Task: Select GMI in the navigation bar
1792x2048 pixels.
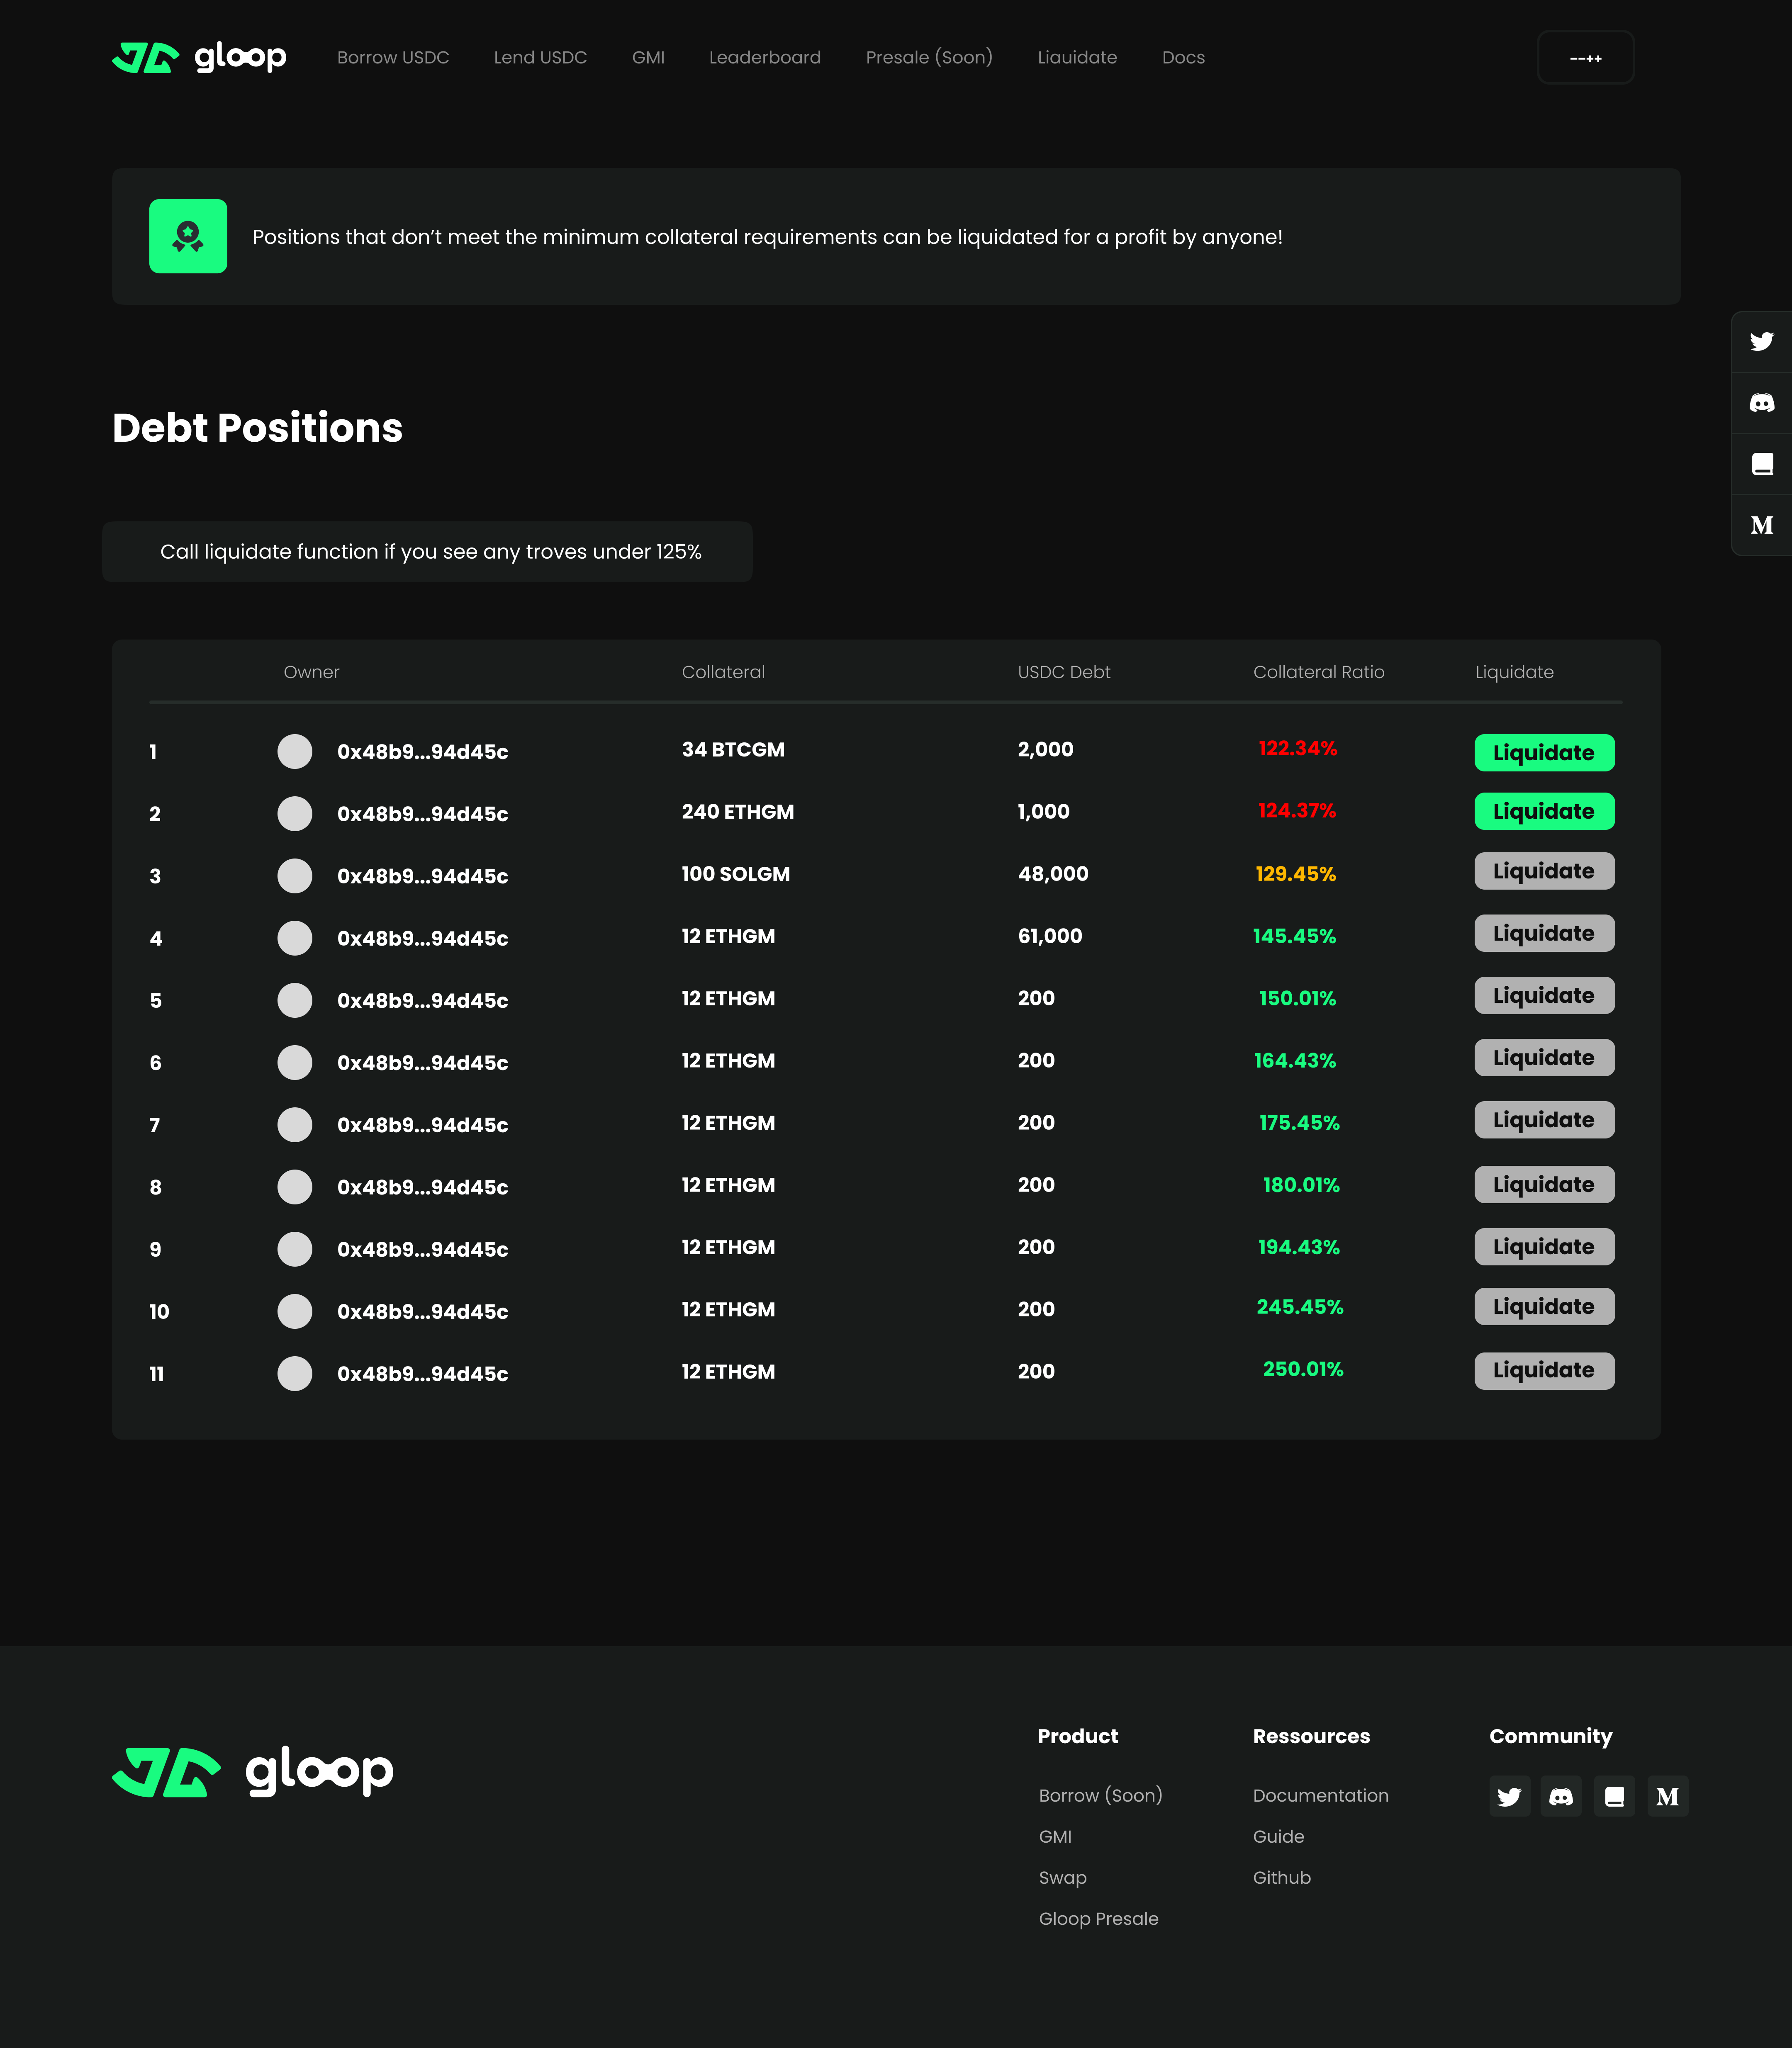Action: [648, 57]
